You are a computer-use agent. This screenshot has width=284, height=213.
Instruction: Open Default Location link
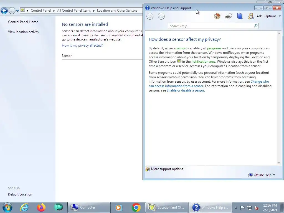(20, 194)
